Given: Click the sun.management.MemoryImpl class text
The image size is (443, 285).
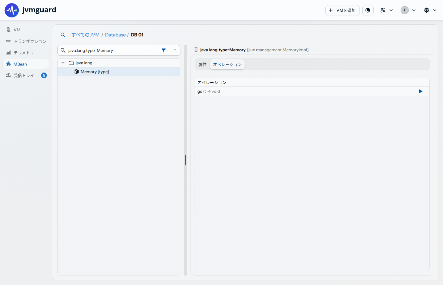Looking at the screenshot, I should [x=278, y=50].
